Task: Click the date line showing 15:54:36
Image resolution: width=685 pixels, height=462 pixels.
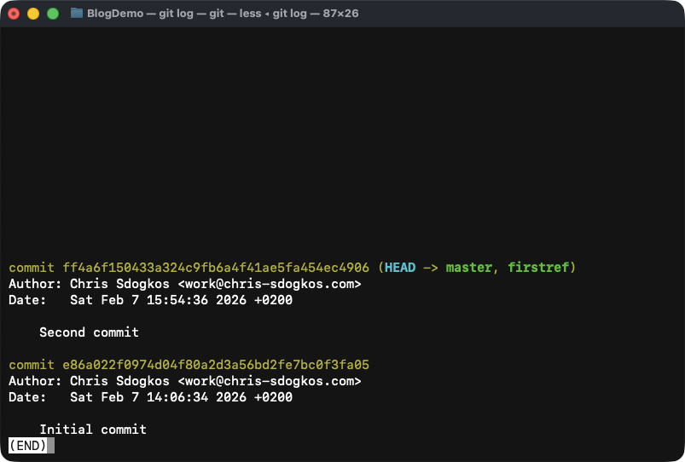Action: [181, 300]
